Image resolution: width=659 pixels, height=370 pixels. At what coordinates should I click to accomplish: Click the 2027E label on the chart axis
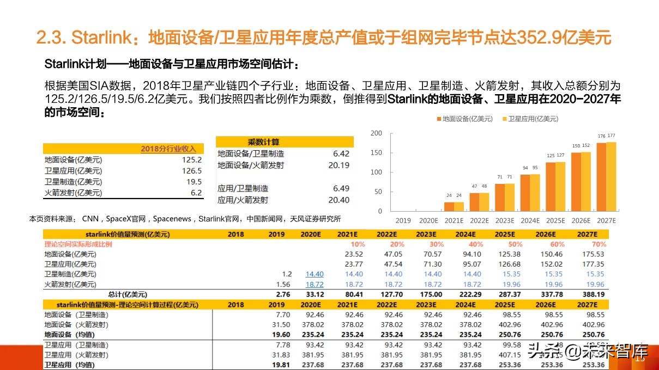(606, 221)
